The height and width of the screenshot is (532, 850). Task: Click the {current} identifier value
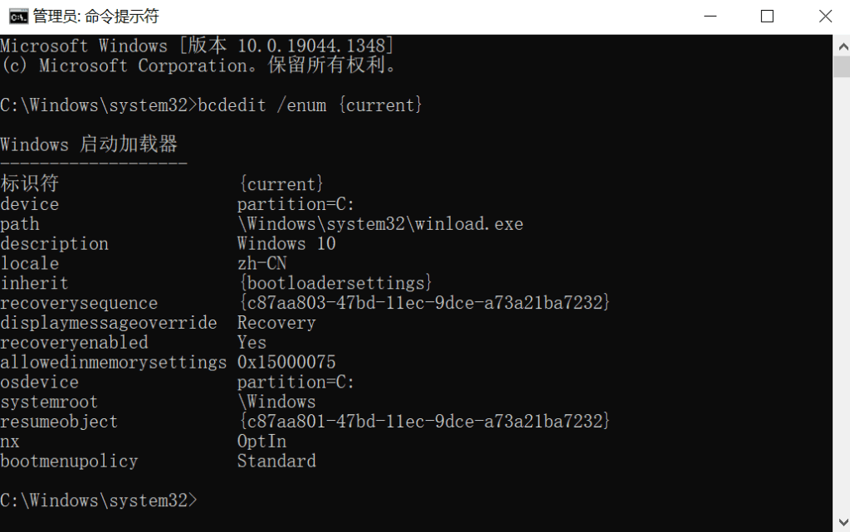pos(281,184)
